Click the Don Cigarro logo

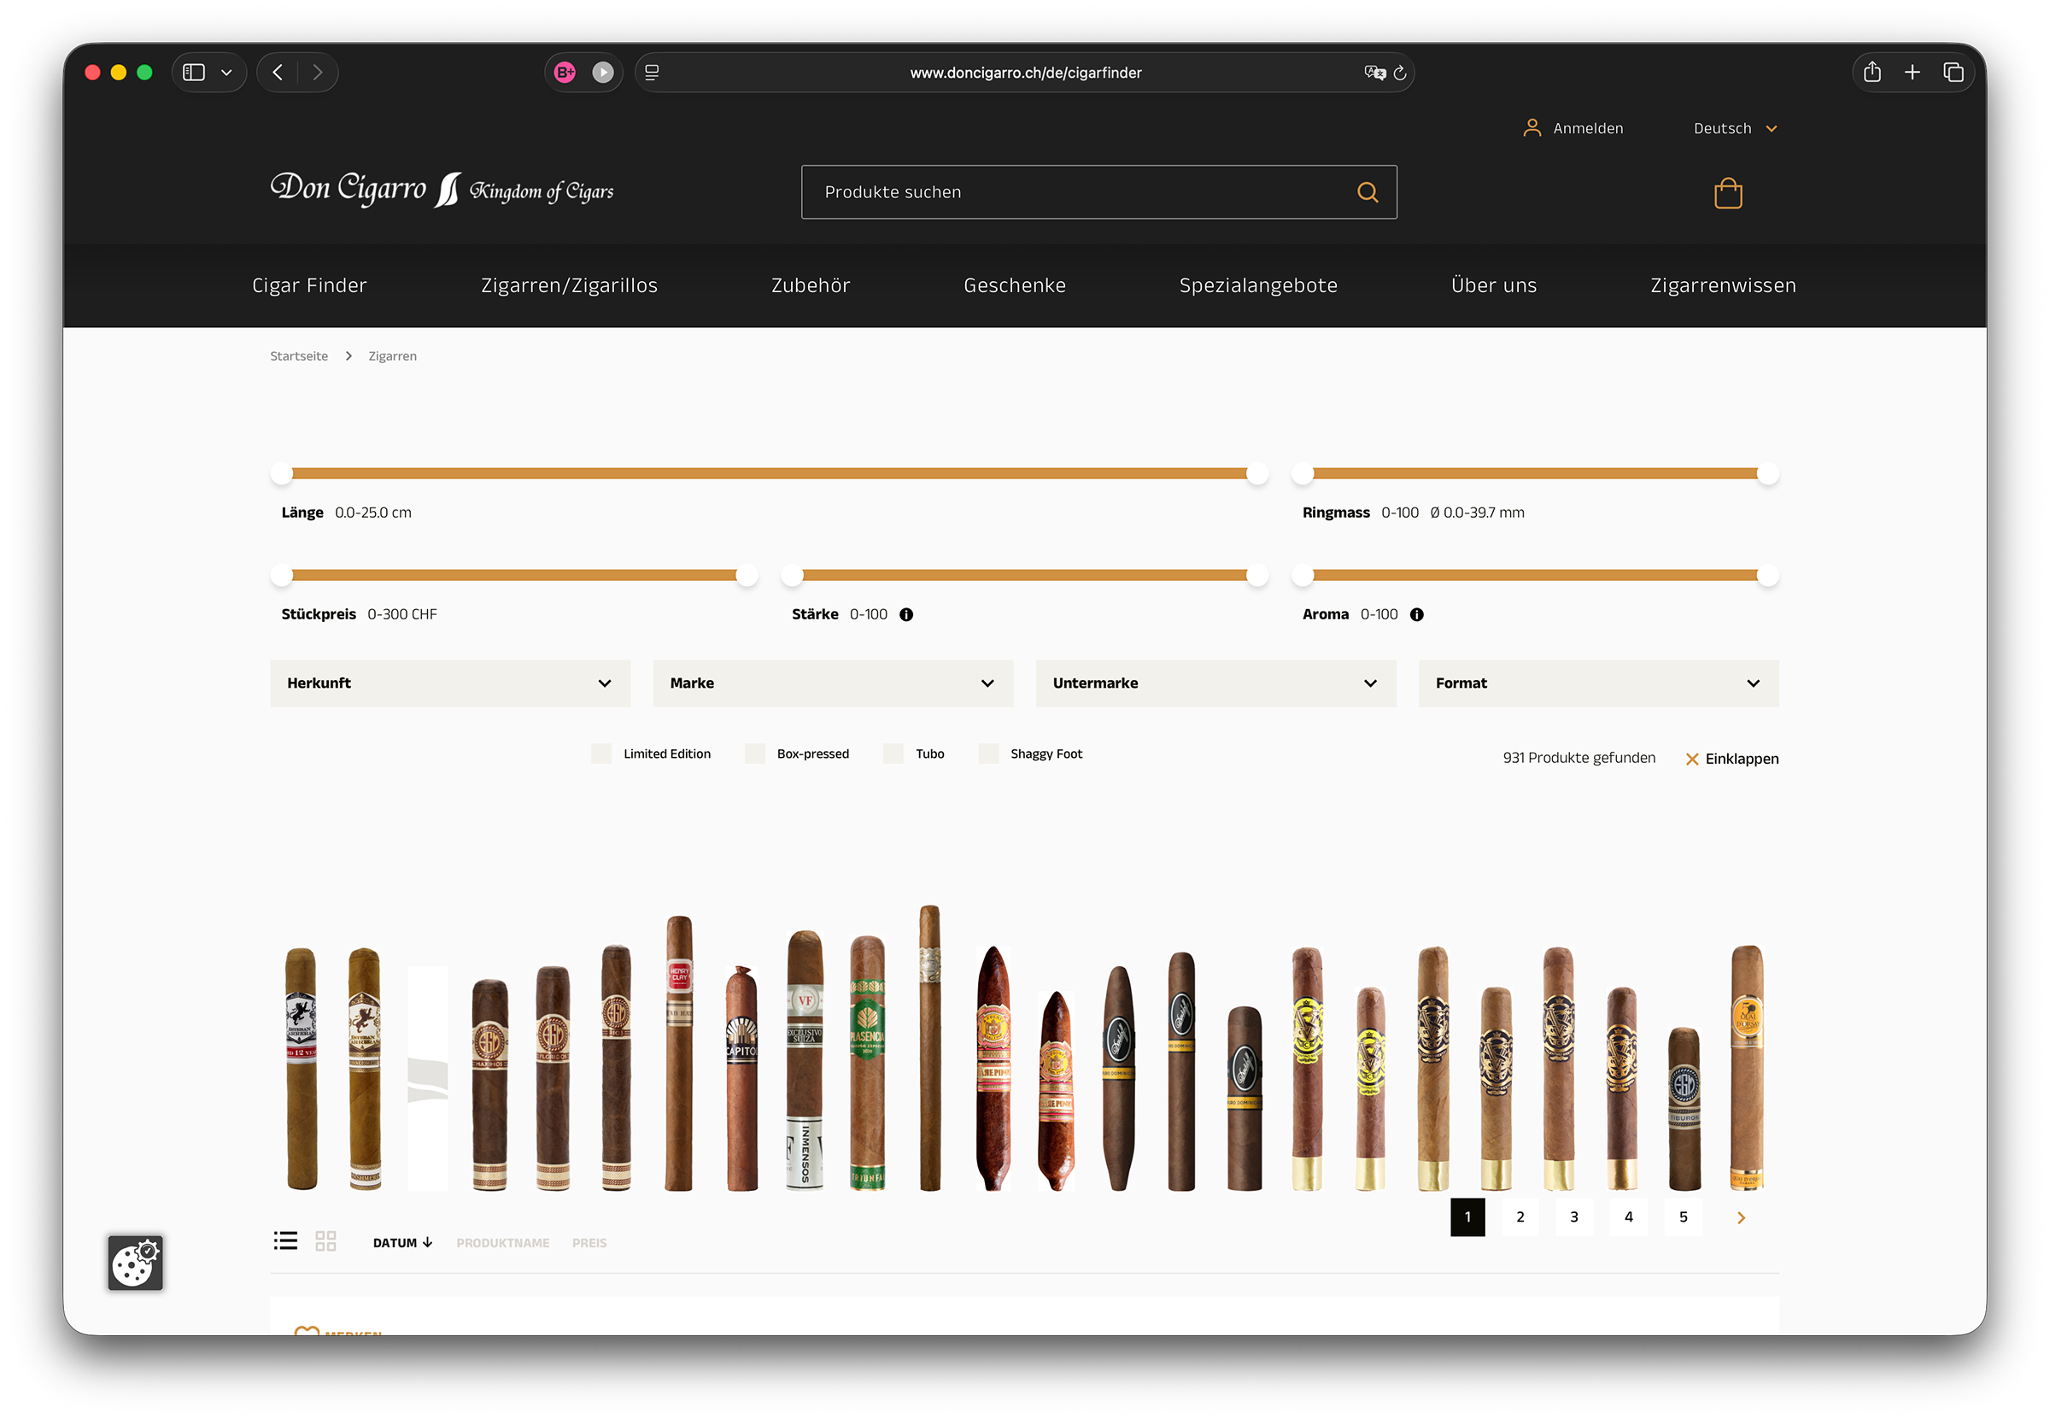click(x=442, y=190)
